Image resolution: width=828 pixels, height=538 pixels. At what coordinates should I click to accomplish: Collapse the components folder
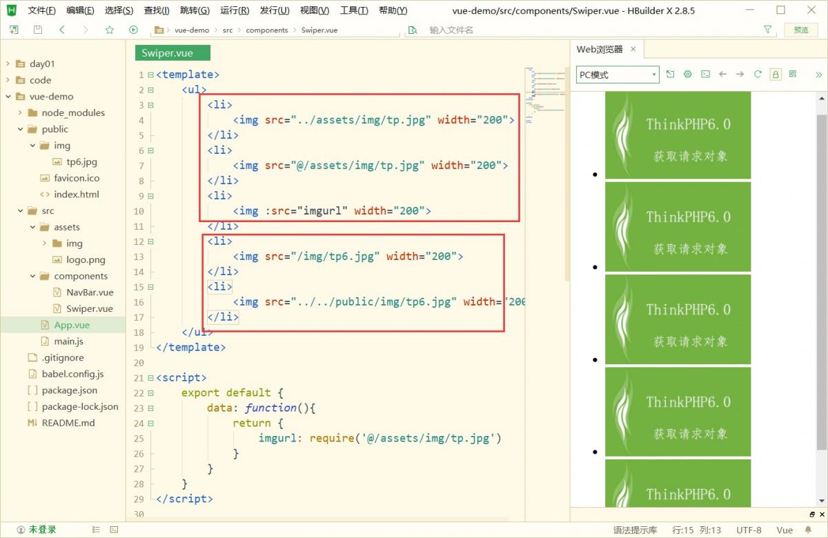pos(32,276)
